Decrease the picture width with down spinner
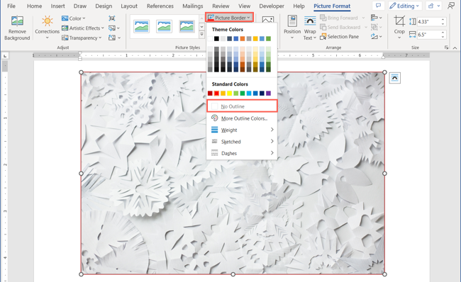The image size is (461, 282). click(x=443, y=37)
